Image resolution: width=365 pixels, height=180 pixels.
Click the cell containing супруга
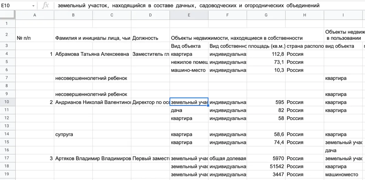[73, 134]
